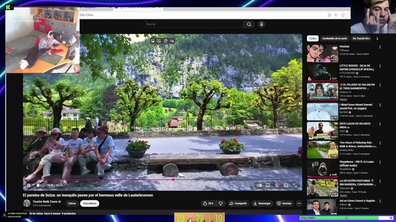Open the Pinched video thumbnail
Screen dimensions: 396x222
(x=322, y=53)
